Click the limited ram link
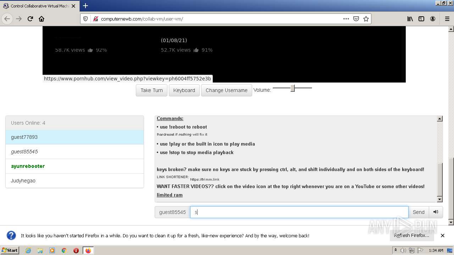Screen dimensions: 454x255 (170, 195)
